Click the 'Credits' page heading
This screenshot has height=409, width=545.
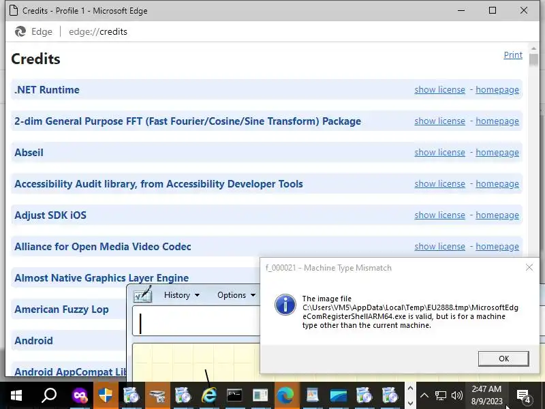35,59
